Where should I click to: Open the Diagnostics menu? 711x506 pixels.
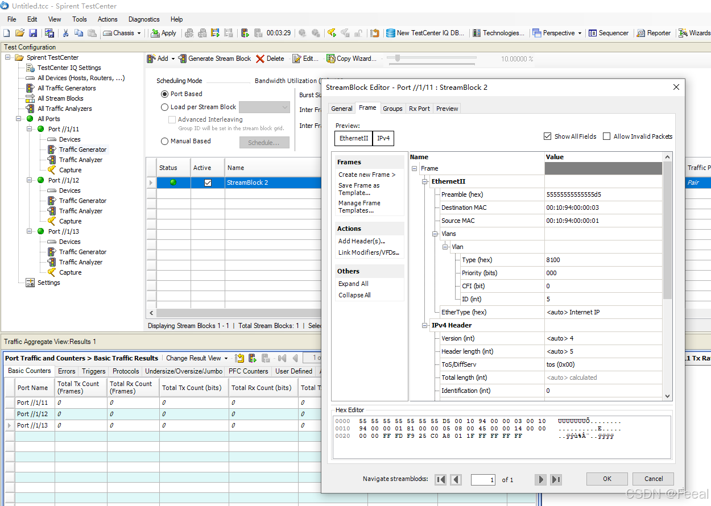144,19
